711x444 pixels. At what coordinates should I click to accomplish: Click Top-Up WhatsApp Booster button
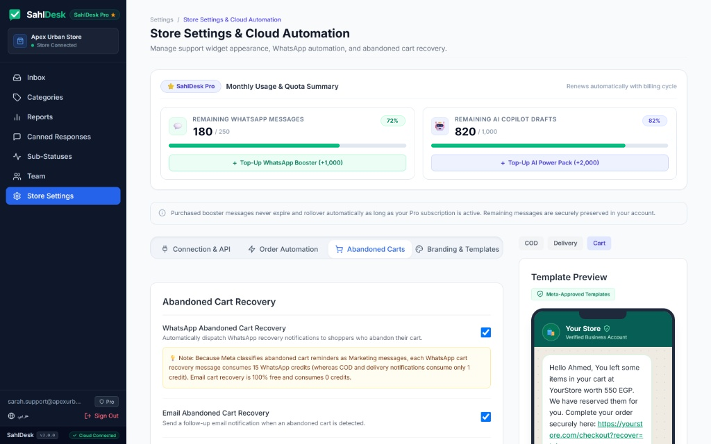287,162
